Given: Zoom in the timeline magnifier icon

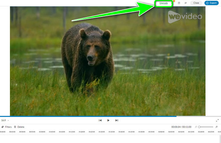Looking at the screenshot, I should point(217,127).
